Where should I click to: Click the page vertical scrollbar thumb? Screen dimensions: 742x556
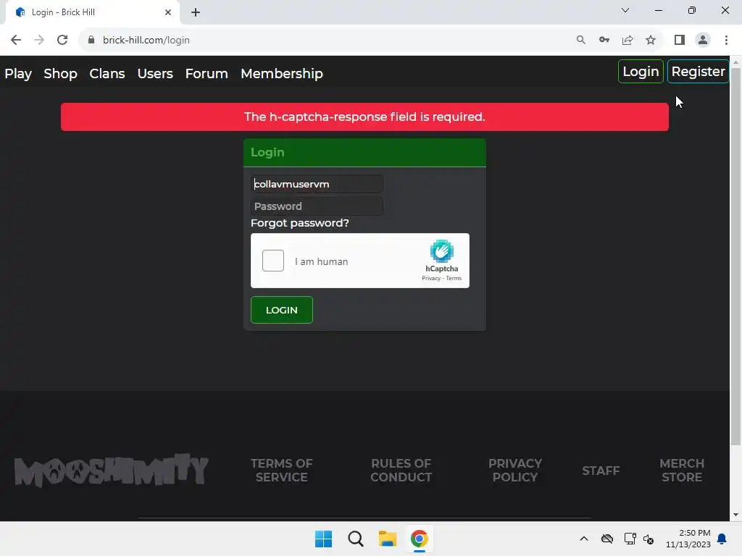click(735, 256)
